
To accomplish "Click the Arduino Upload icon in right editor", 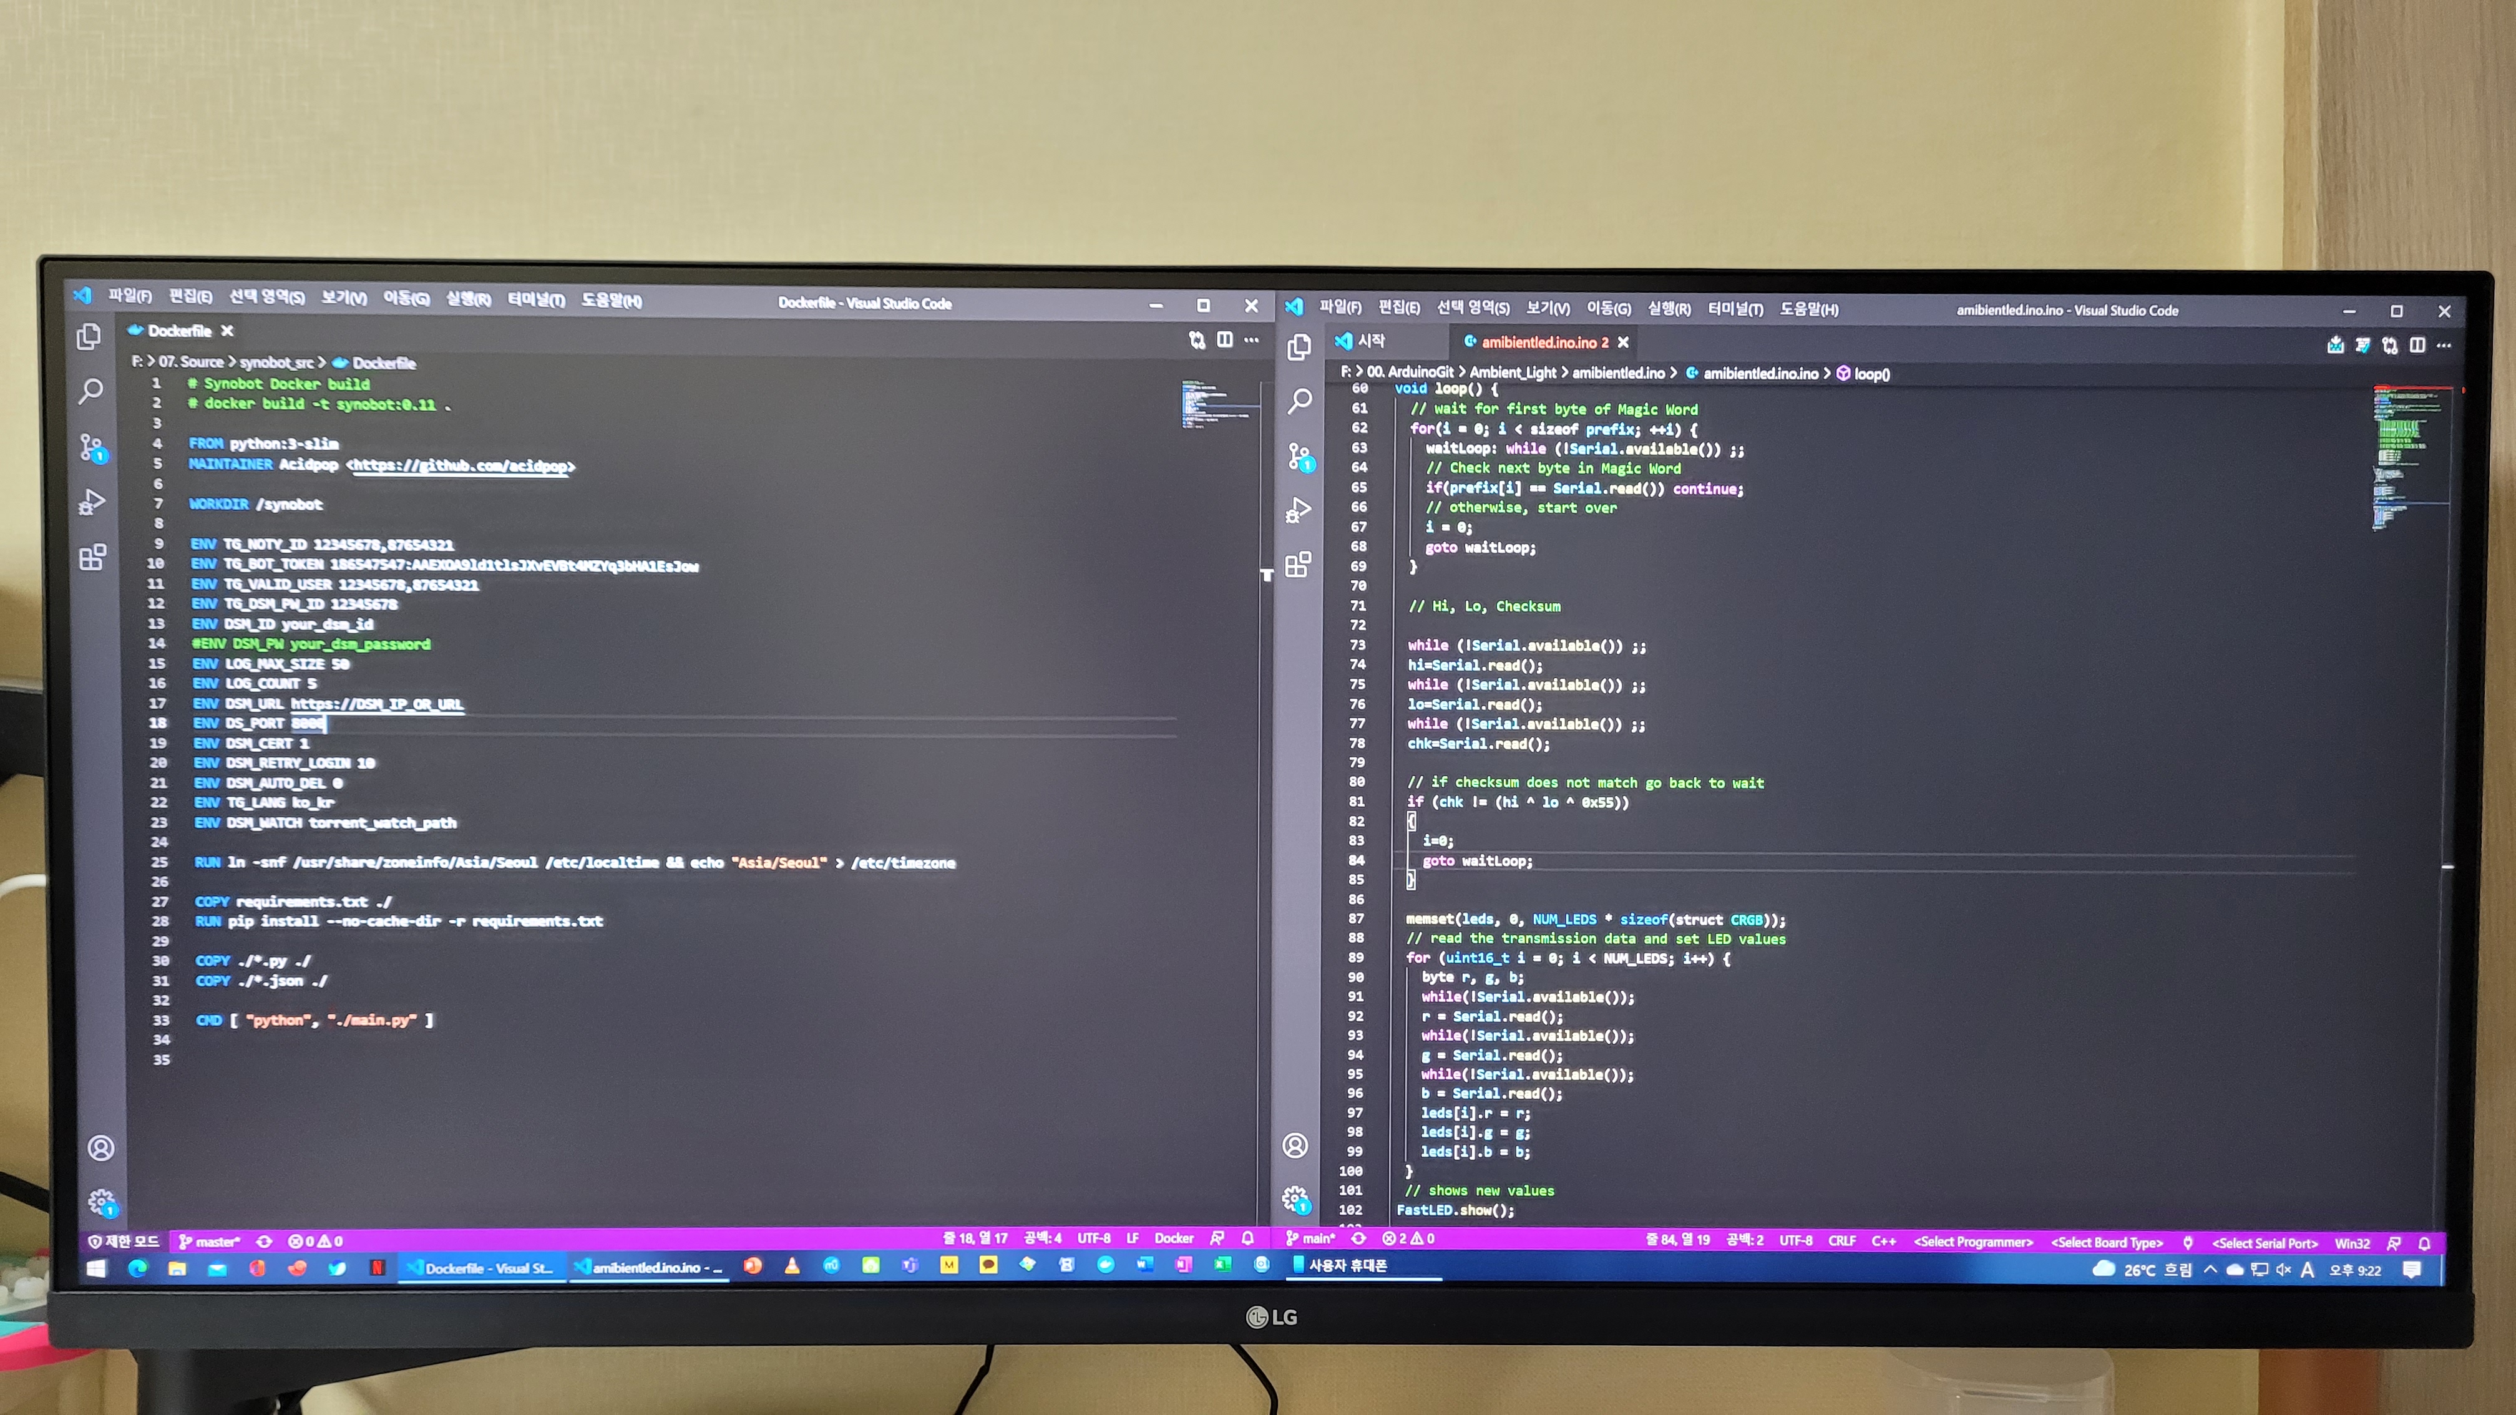I will tap(2335, 345).
